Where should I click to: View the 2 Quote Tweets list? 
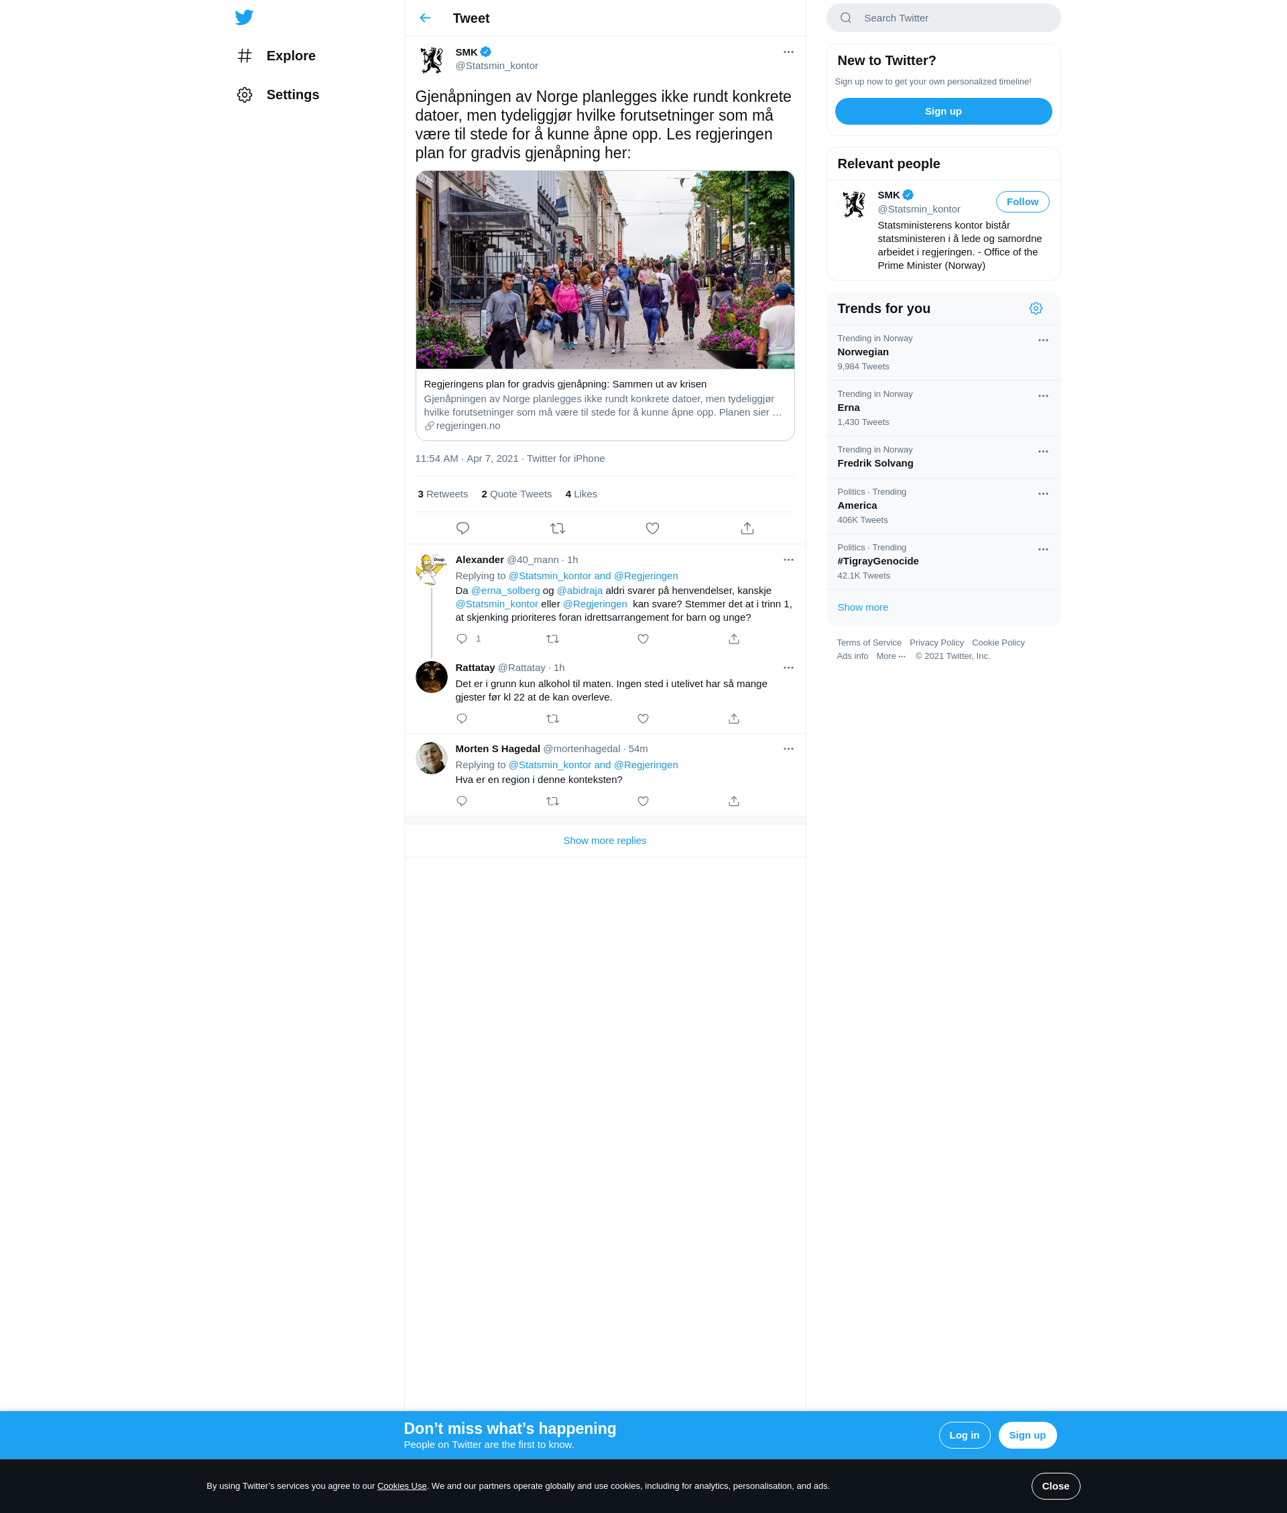517,494
